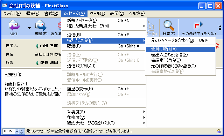The height and width of the screenshot is (136, 224).
Task: Choose 送信取り消し in the message menu
Action: pos(104,66)
